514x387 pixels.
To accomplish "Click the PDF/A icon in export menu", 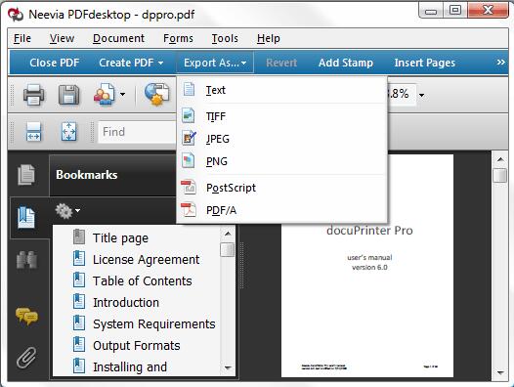I will pos(189,210).
